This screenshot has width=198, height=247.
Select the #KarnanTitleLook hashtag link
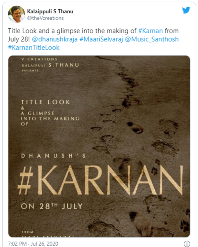(34, 47)
